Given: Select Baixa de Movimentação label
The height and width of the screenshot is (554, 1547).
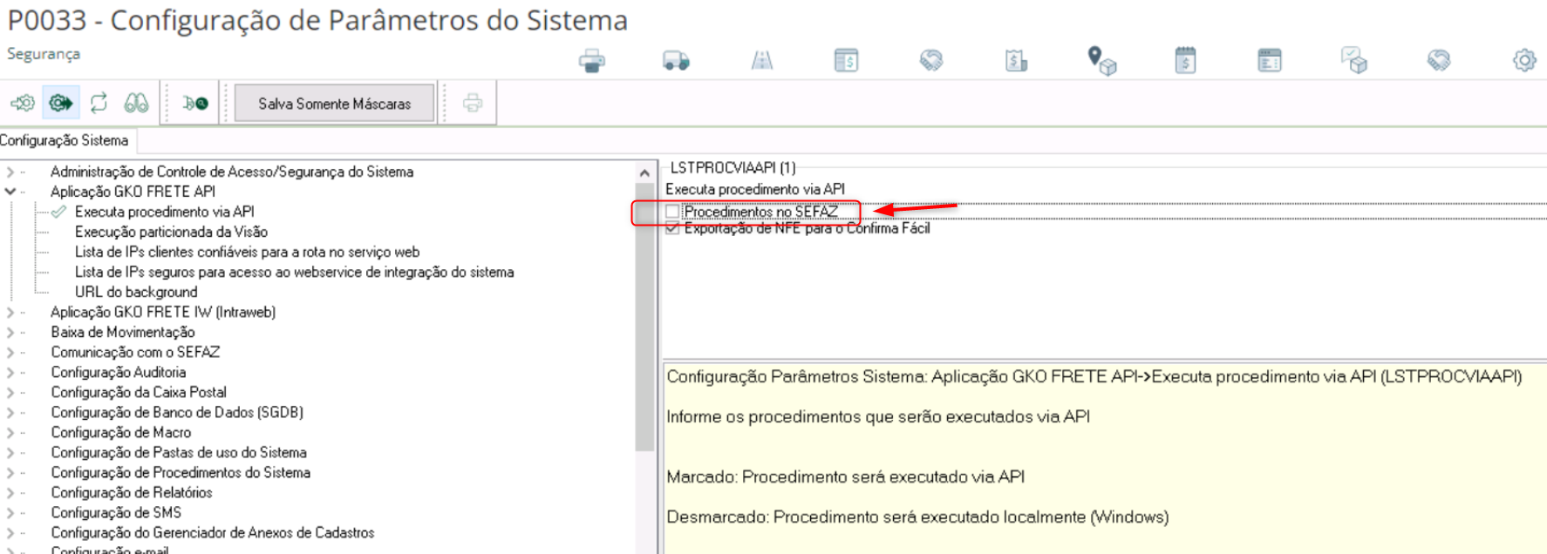Looking at the screenshot, I should [x=123, y=332].
